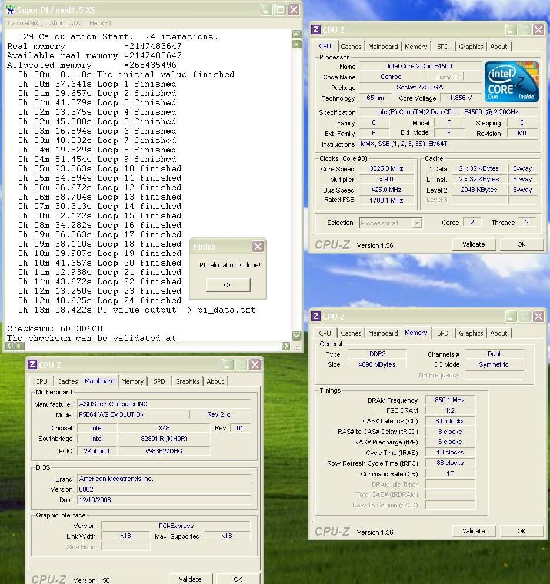Select CPU tab in the memory CPU-Z window
This screenshot has height=584, width=550.
(x=325, y=333)
